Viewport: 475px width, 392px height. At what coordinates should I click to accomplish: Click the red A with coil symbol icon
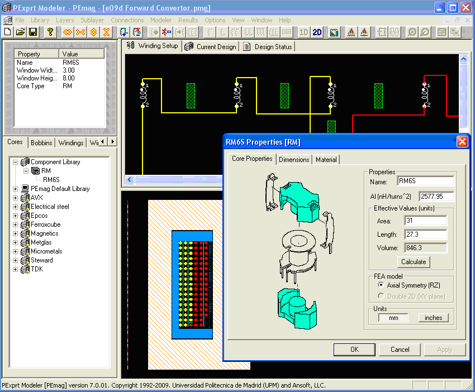(x=351, y=32)
